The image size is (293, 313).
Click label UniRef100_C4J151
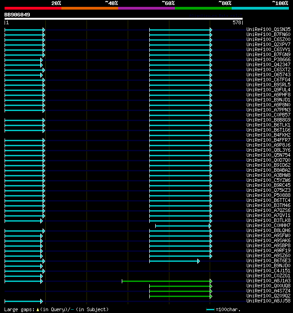click(268, 271)
